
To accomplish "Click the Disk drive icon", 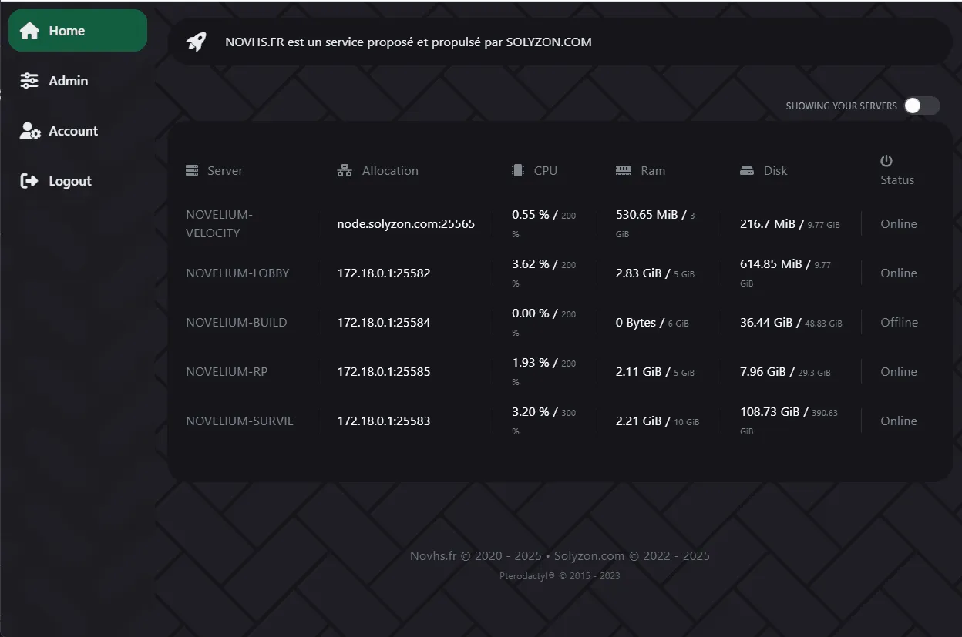I will tap(747, 170).
